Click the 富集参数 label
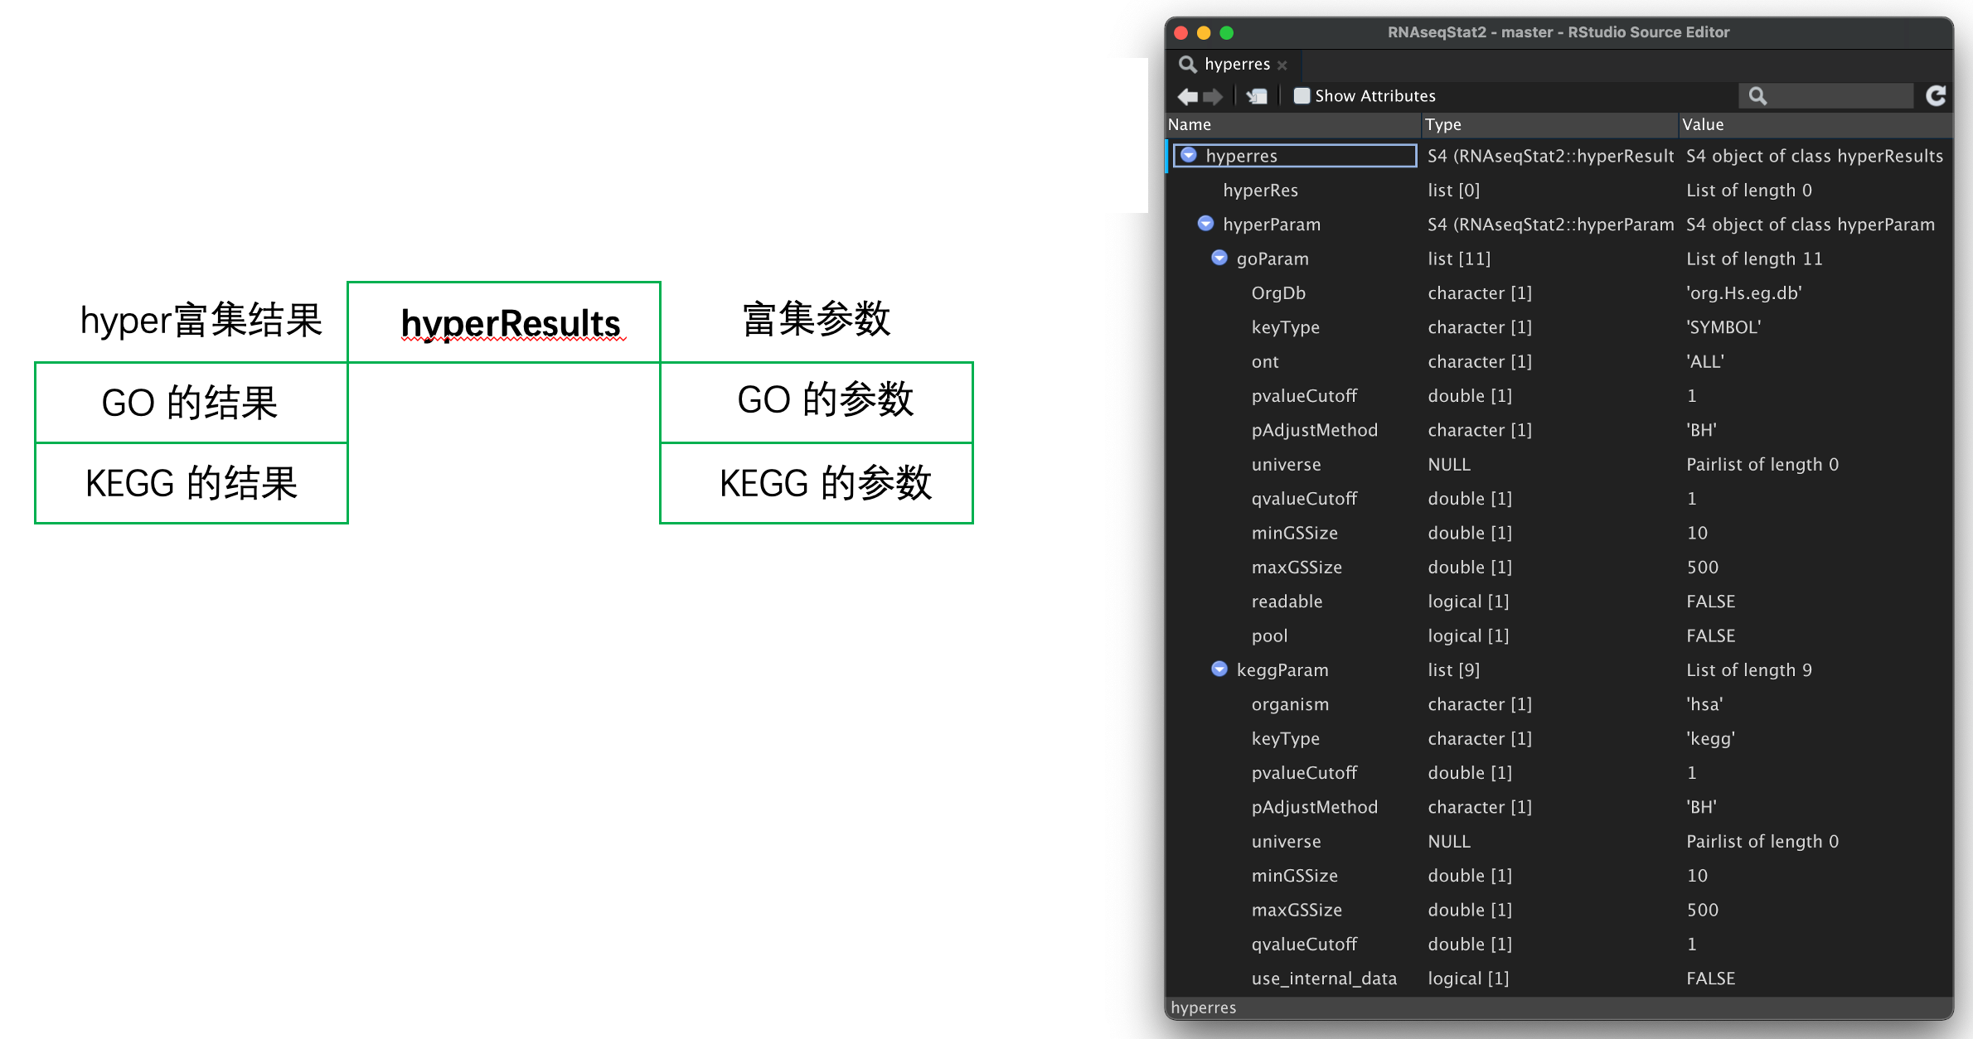 (x=817, y=319)
